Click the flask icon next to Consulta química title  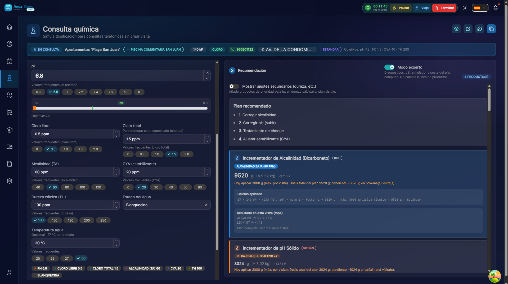(x=33, y=31)
